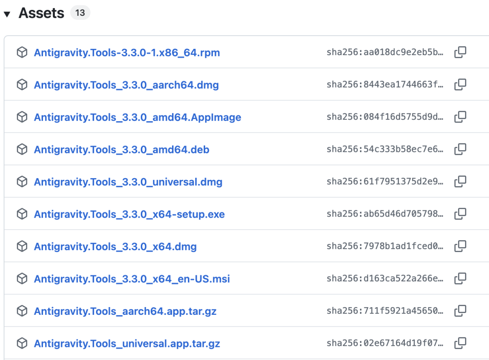Click package icon beside the 3.3.0_aarch64.dmg asset

pyautogui.click(x=22, y=85)
